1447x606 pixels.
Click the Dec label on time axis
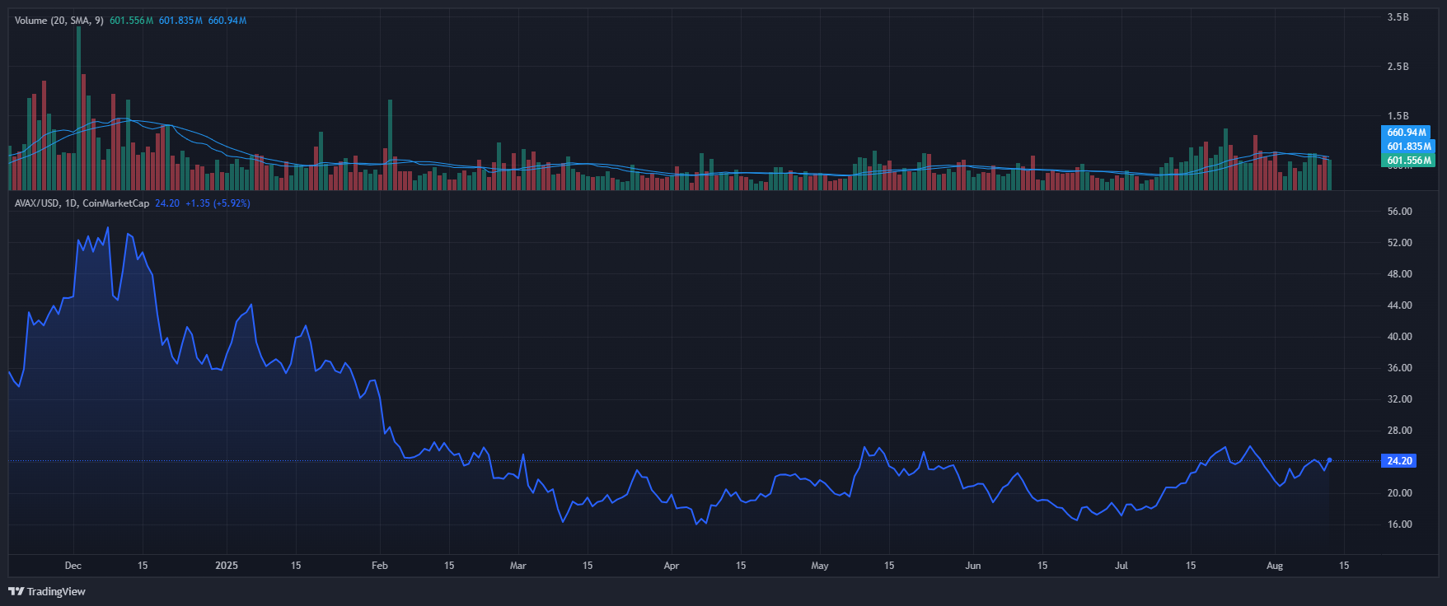pyautogui.click(x=73, y=566)
